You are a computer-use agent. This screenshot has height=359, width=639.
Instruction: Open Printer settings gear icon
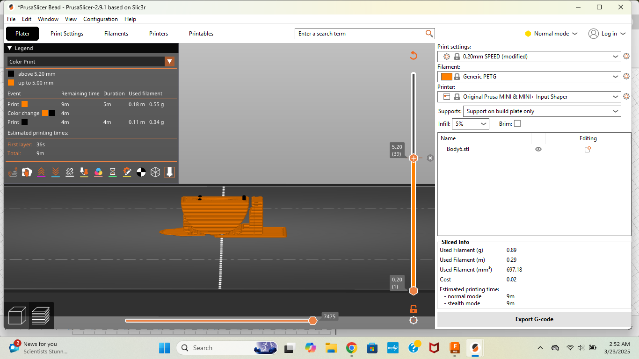[x=626, y=97]
